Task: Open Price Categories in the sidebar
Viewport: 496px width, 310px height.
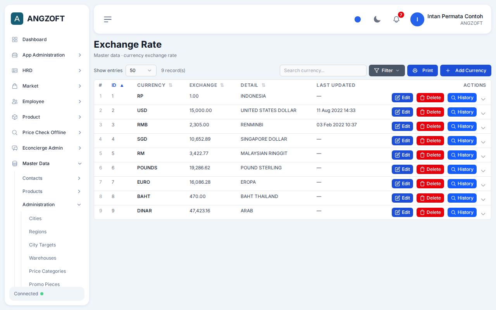Action: [x=47, y=271]
